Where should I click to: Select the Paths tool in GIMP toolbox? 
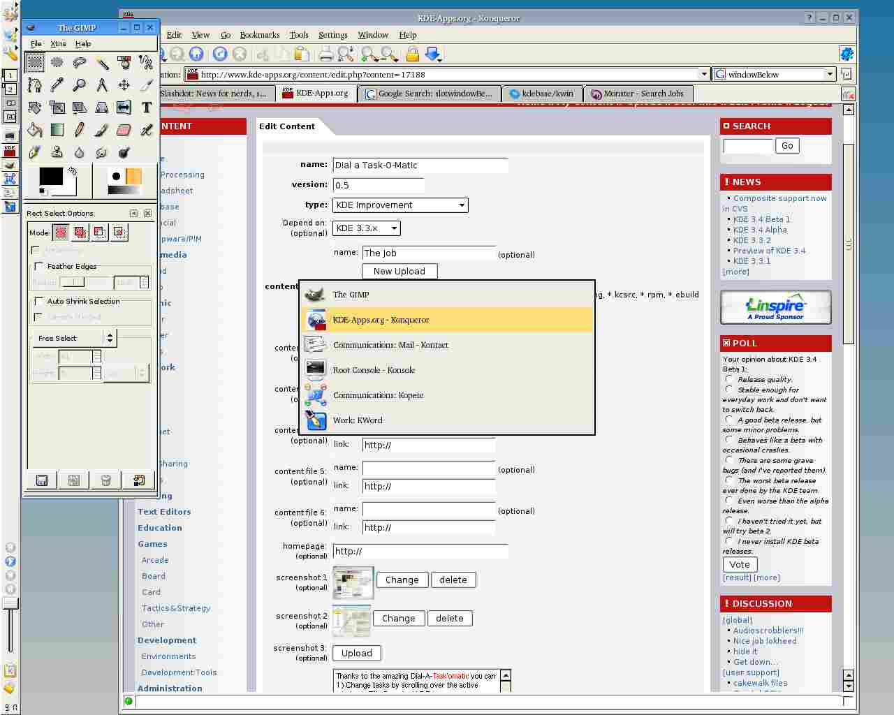point(35,85)
